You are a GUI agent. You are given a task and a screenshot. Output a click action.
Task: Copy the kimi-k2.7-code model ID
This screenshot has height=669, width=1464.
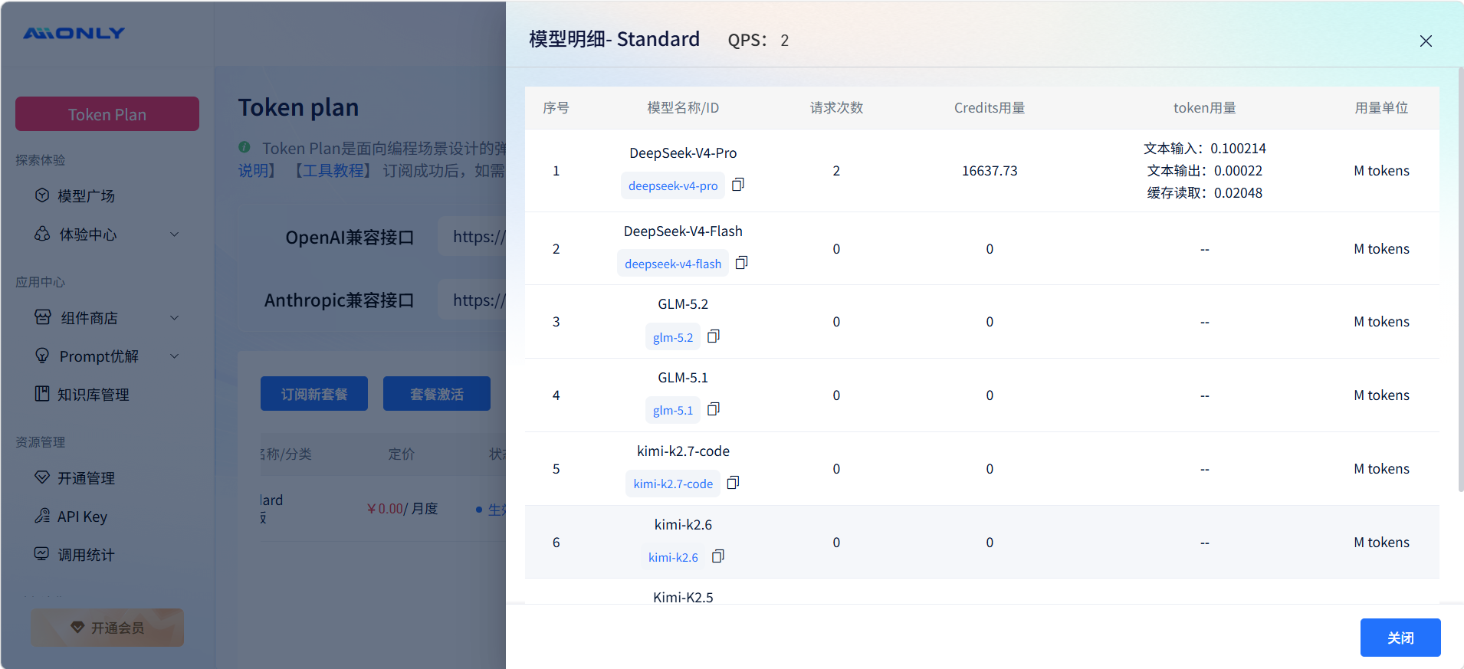point(734,483)
